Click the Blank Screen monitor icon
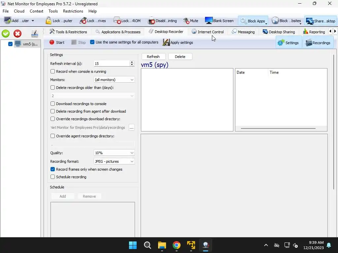Viewport: 338px width, 253px height. [x=209, y=20]
